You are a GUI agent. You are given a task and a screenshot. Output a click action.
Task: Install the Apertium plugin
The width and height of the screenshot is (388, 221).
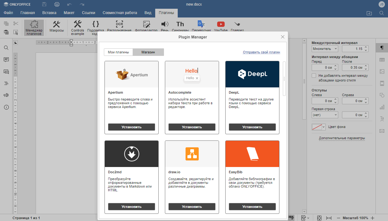tap(131, 127)
